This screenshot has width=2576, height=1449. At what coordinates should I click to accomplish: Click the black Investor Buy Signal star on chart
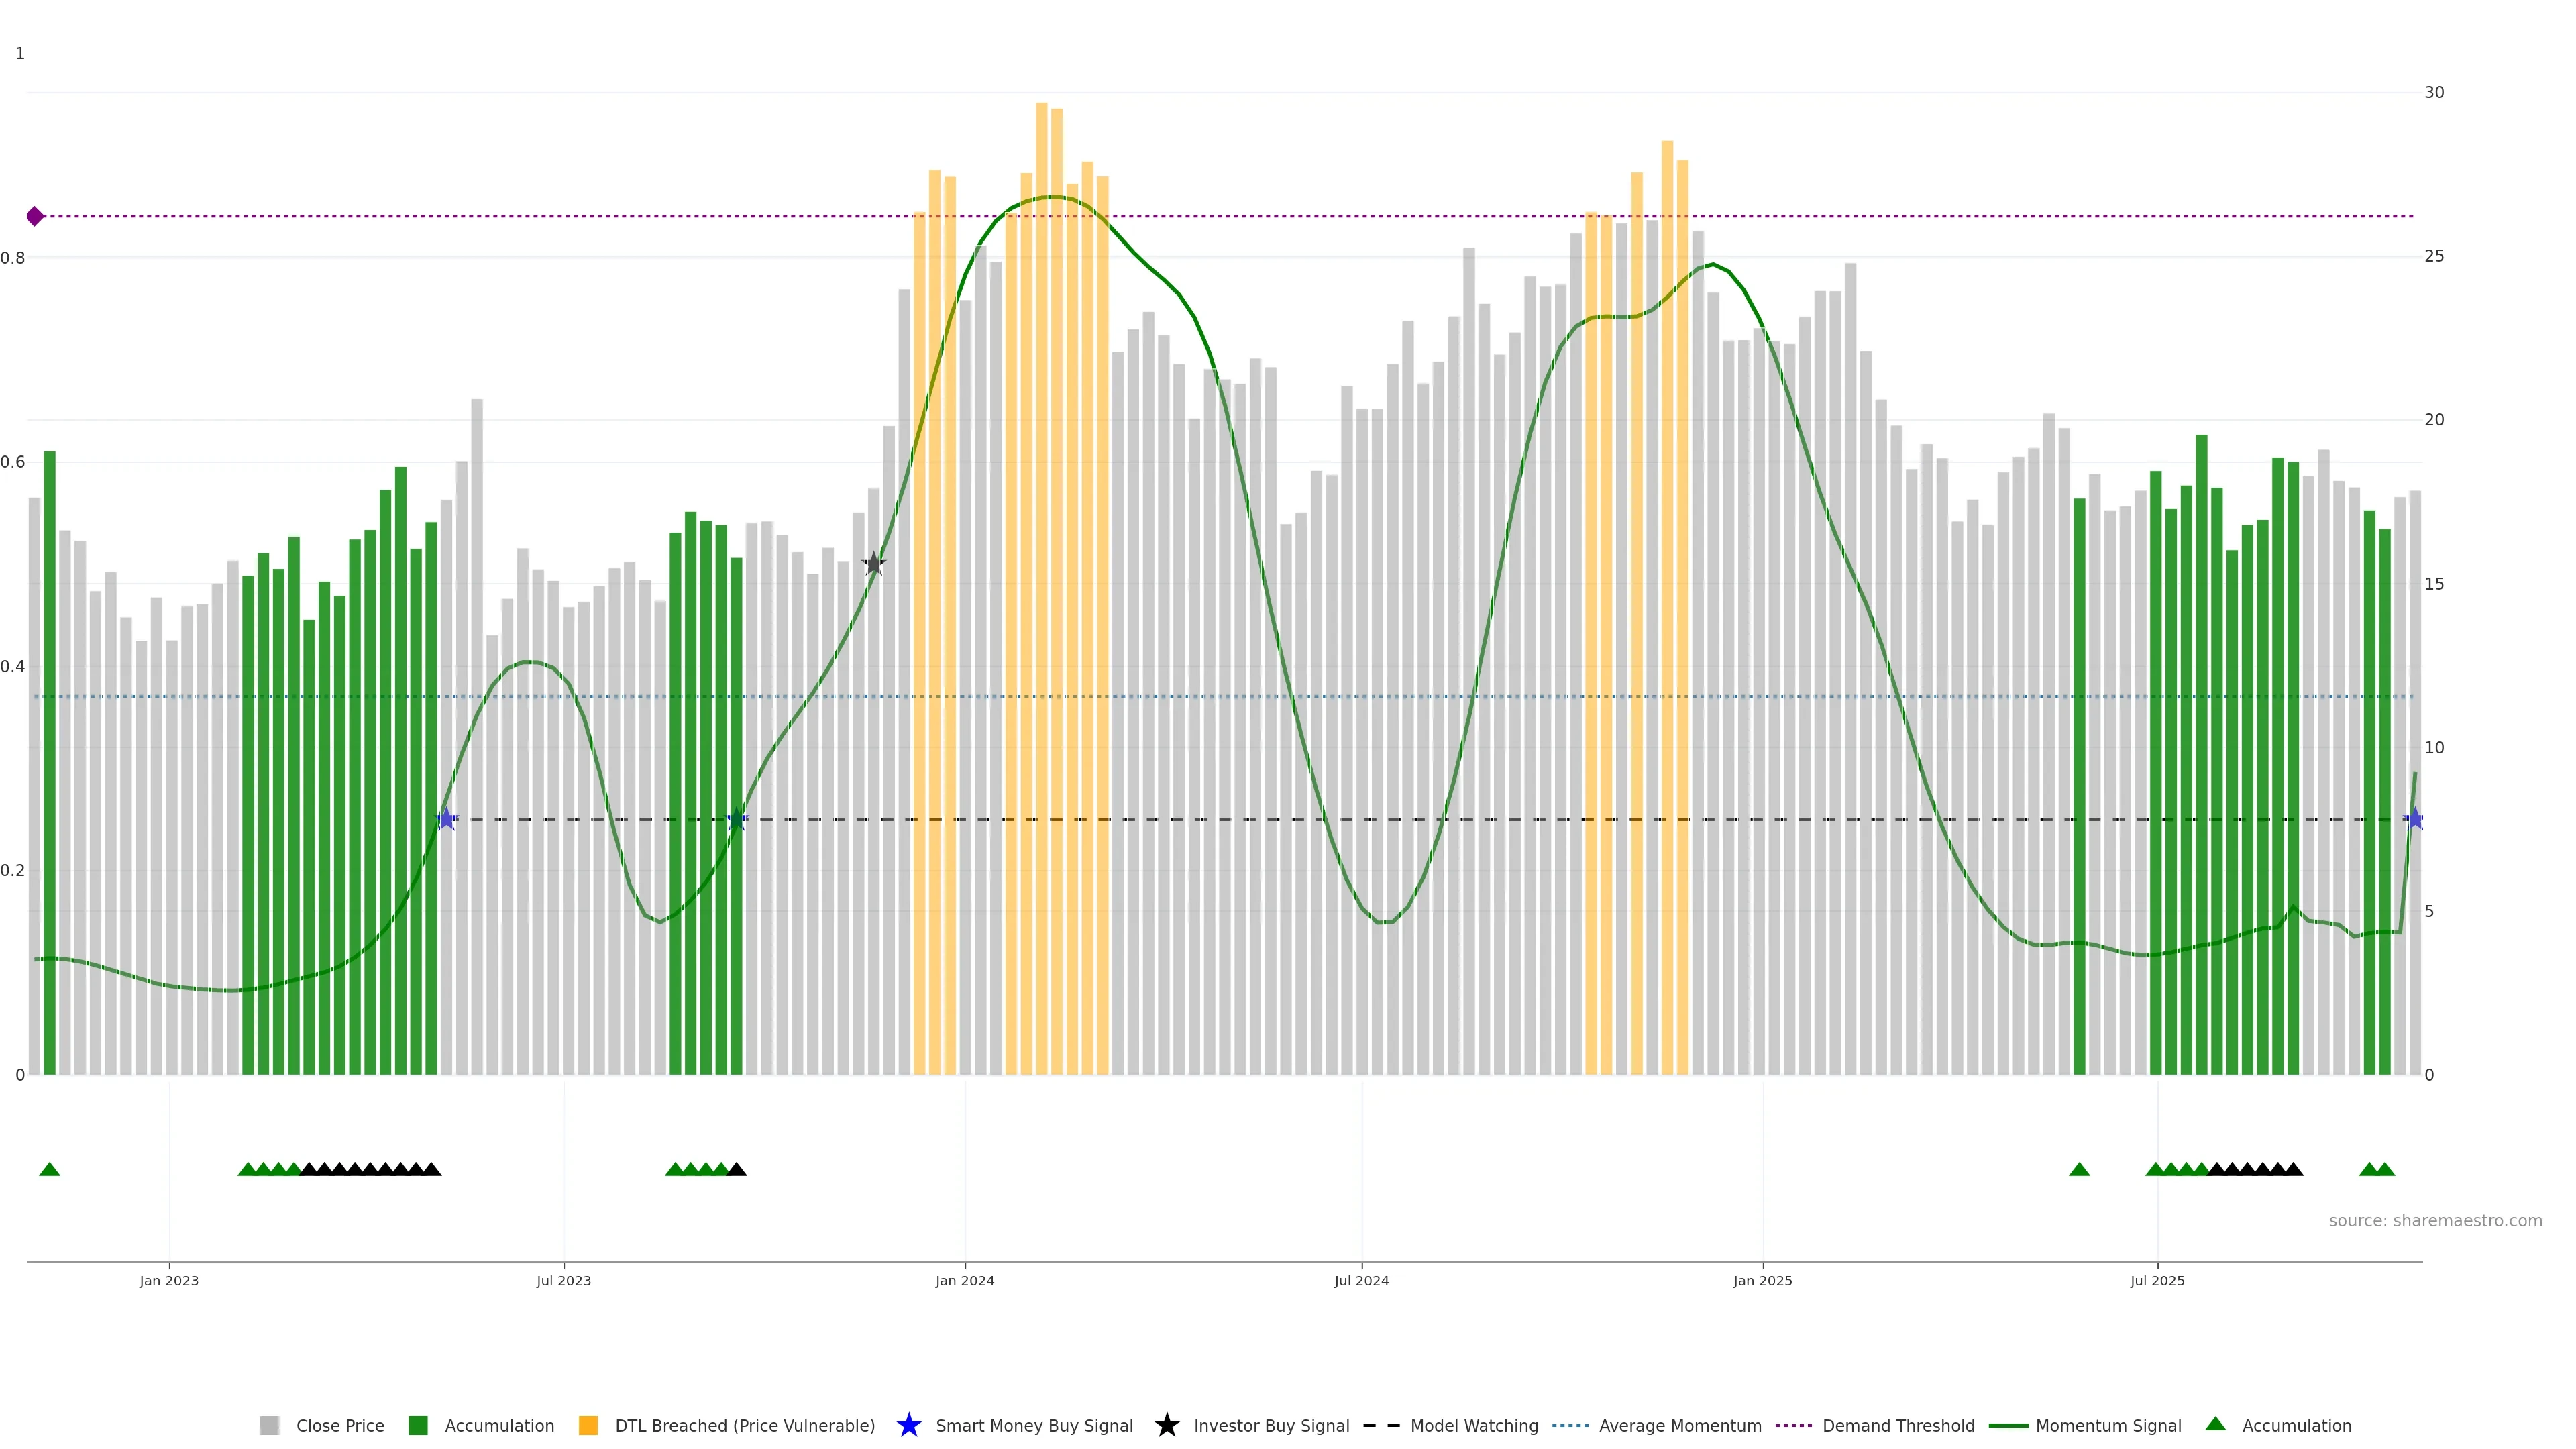click(x=874, y=564)
